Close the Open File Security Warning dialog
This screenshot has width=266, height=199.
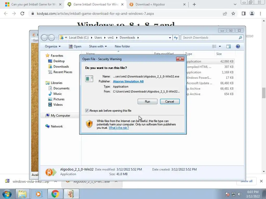pyautogui.click(x=180, y=59)
